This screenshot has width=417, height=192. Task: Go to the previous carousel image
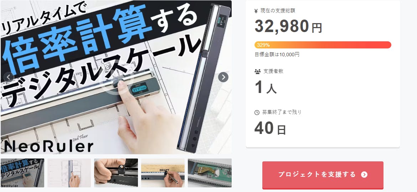[x=9, y=77]
